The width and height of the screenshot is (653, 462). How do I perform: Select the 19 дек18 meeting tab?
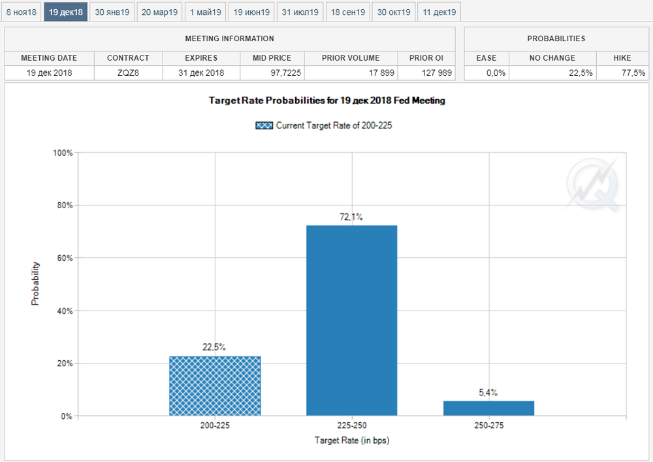[x=65, y=12]
